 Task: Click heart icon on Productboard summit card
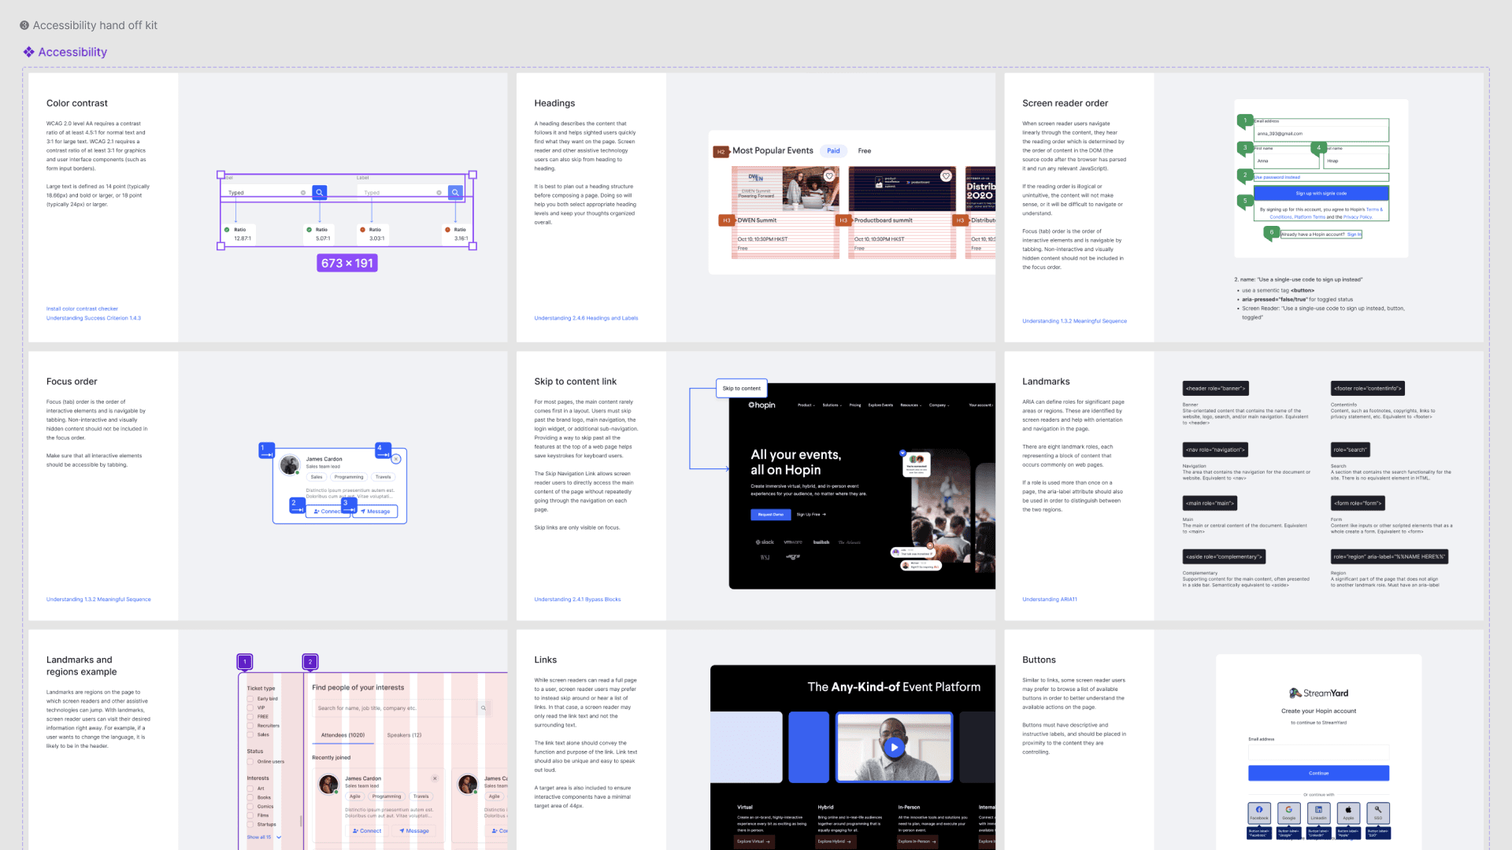tap(946, 176)
